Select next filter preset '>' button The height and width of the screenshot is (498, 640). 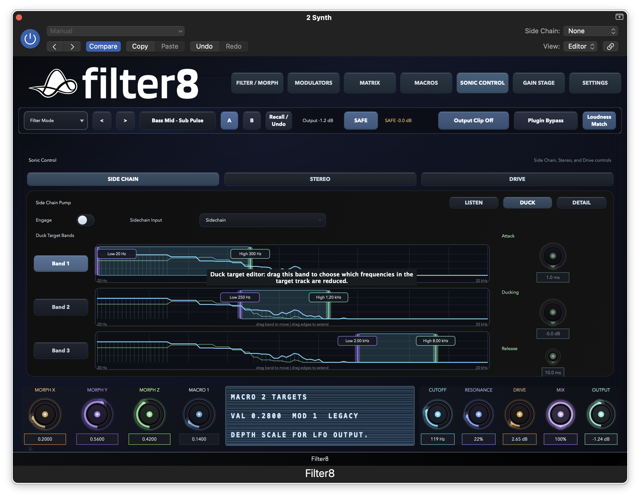tap(125, 120)
